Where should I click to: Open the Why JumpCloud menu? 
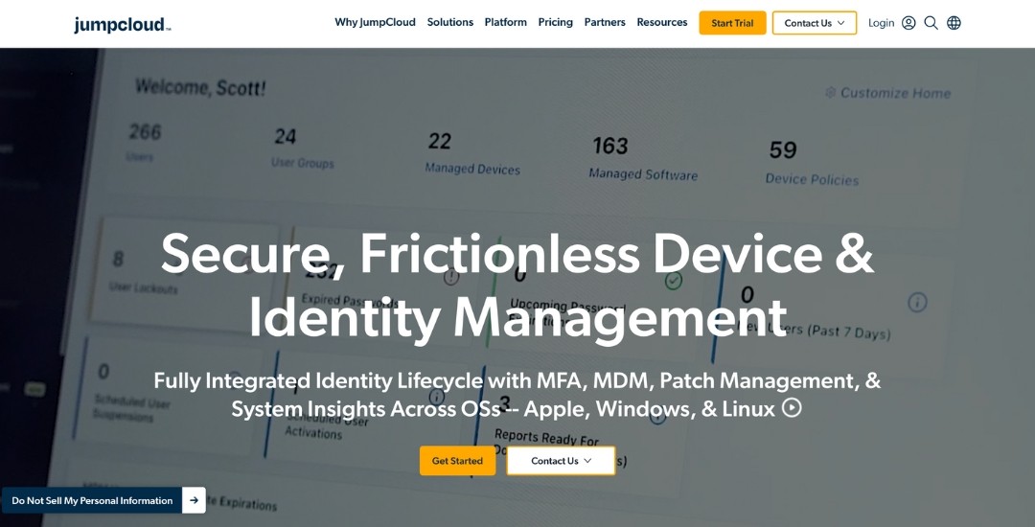click(375, 22)
